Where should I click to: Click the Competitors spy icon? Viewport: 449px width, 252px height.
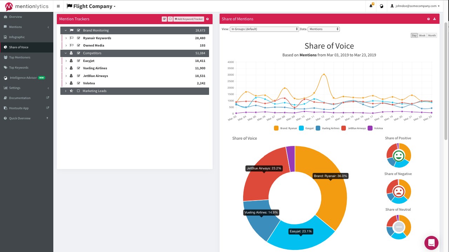pyautogui.click(x=71, y=53)
